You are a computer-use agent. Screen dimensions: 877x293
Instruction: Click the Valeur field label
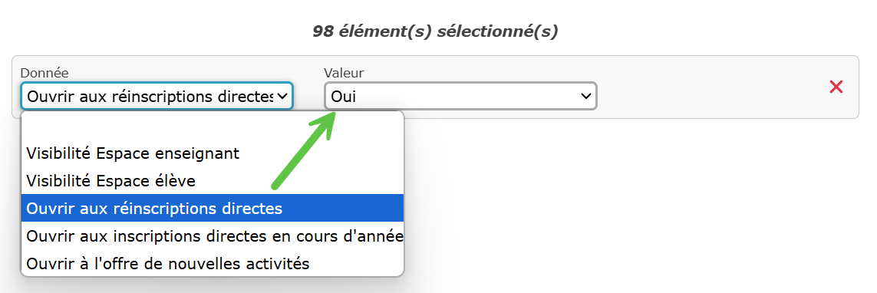click(x=344, y=73)
